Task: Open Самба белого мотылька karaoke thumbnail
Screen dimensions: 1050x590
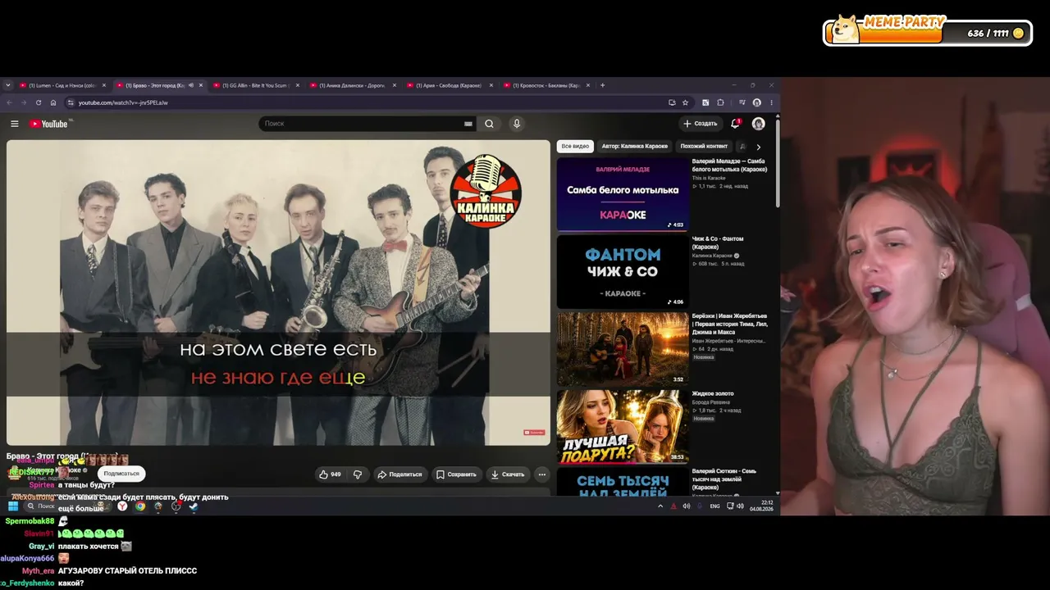Action: click(x=623, y=194)
